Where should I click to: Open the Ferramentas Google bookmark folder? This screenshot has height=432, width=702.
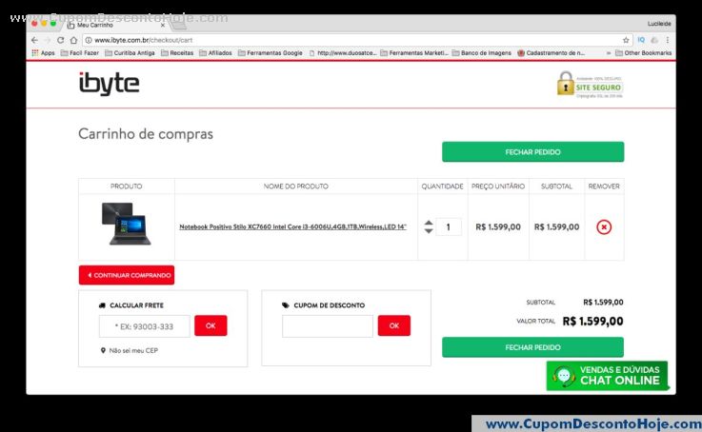pos(270,52)
